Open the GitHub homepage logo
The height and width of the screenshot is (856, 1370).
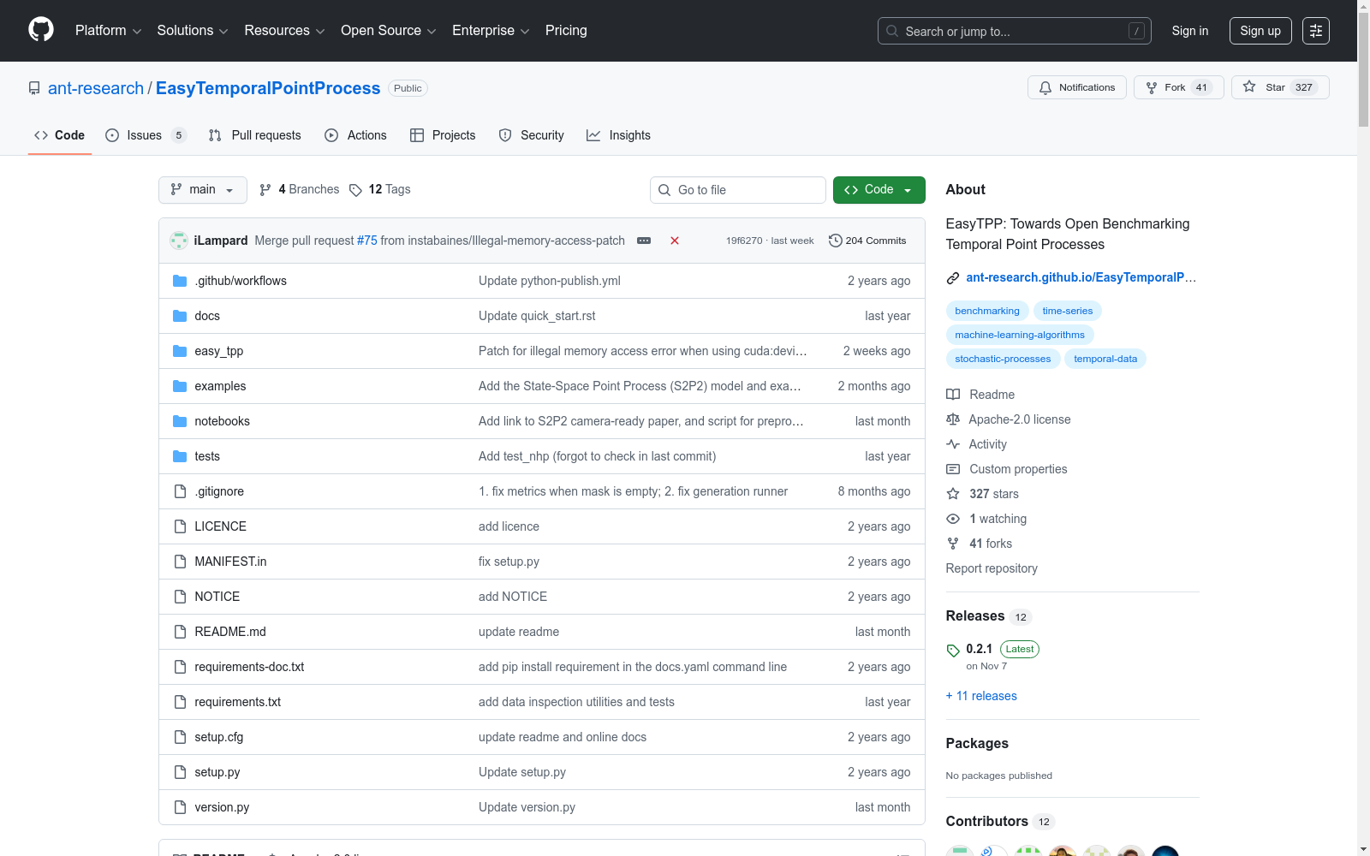[x=41, y=30]
